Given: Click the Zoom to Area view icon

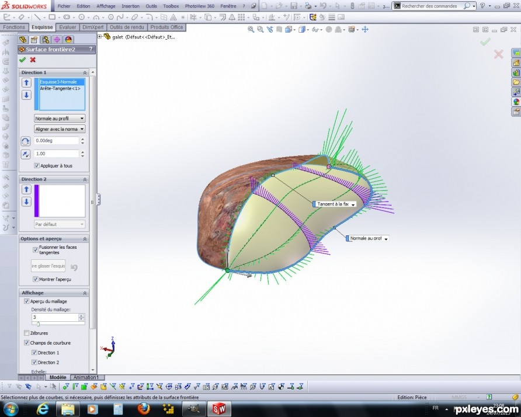Looking at the screenshot, I should click(260, 30).
